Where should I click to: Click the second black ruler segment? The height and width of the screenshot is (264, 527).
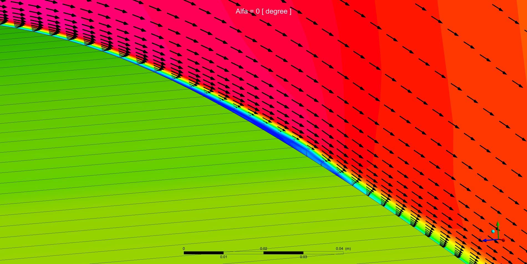tap(283, 253)
